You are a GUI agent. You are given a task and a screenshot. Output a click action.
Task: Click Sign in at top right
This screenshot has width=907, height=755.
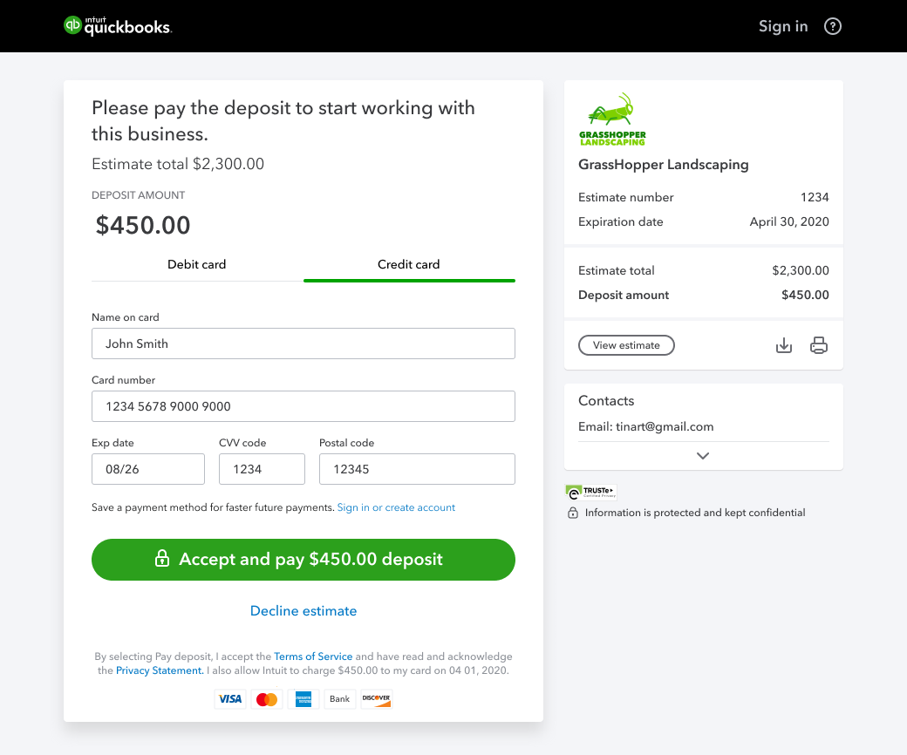point(782,26)
